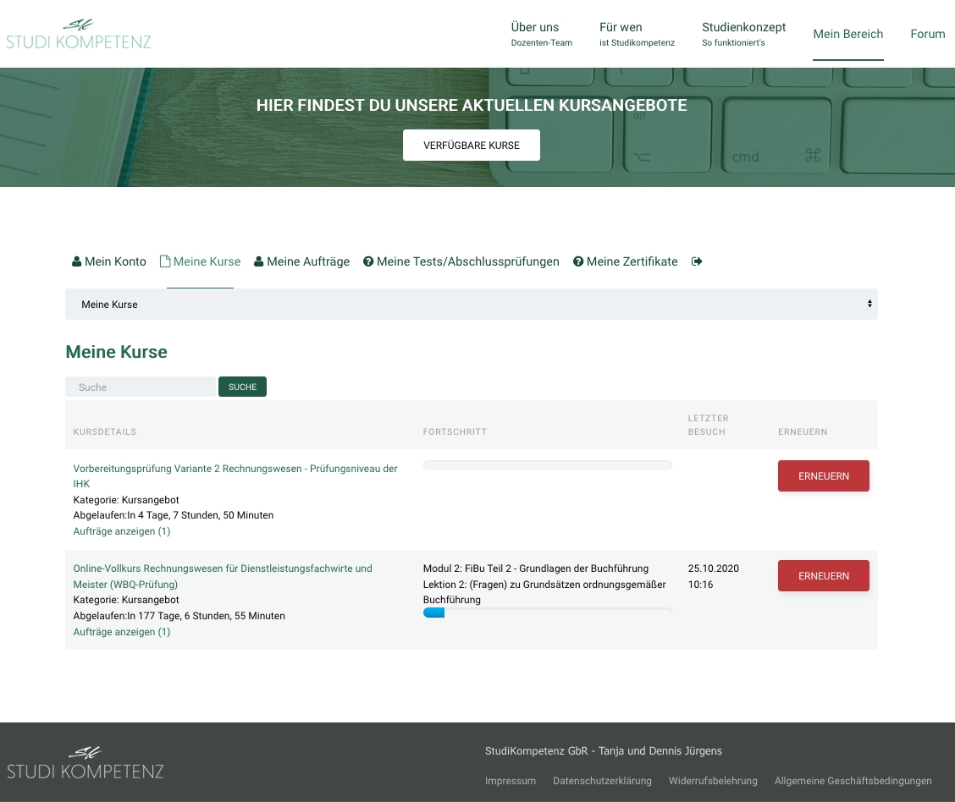Screen dimensions: 955x802
Task: Open the Vorbereitungsprüfung Variante 2 course link
Action: [235, 469]
